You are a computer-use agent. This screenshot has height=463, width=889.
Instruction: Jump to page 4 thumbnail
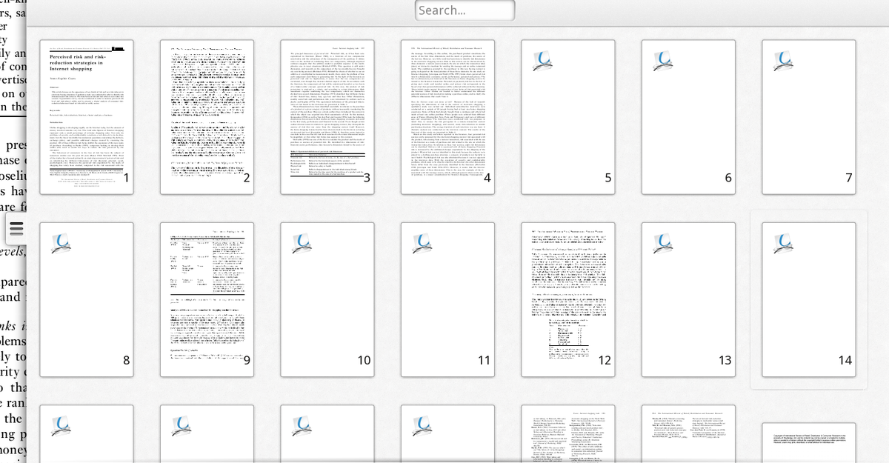coord(447,117)
